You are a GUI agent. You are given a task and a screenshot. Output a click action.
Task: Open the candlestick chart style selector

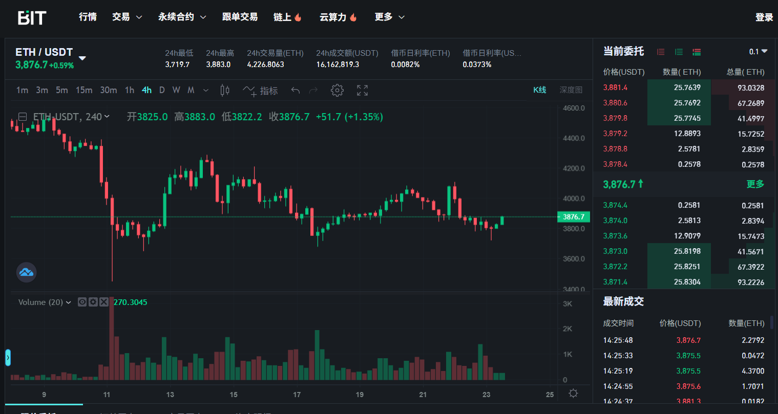click(x=225, y=91)
